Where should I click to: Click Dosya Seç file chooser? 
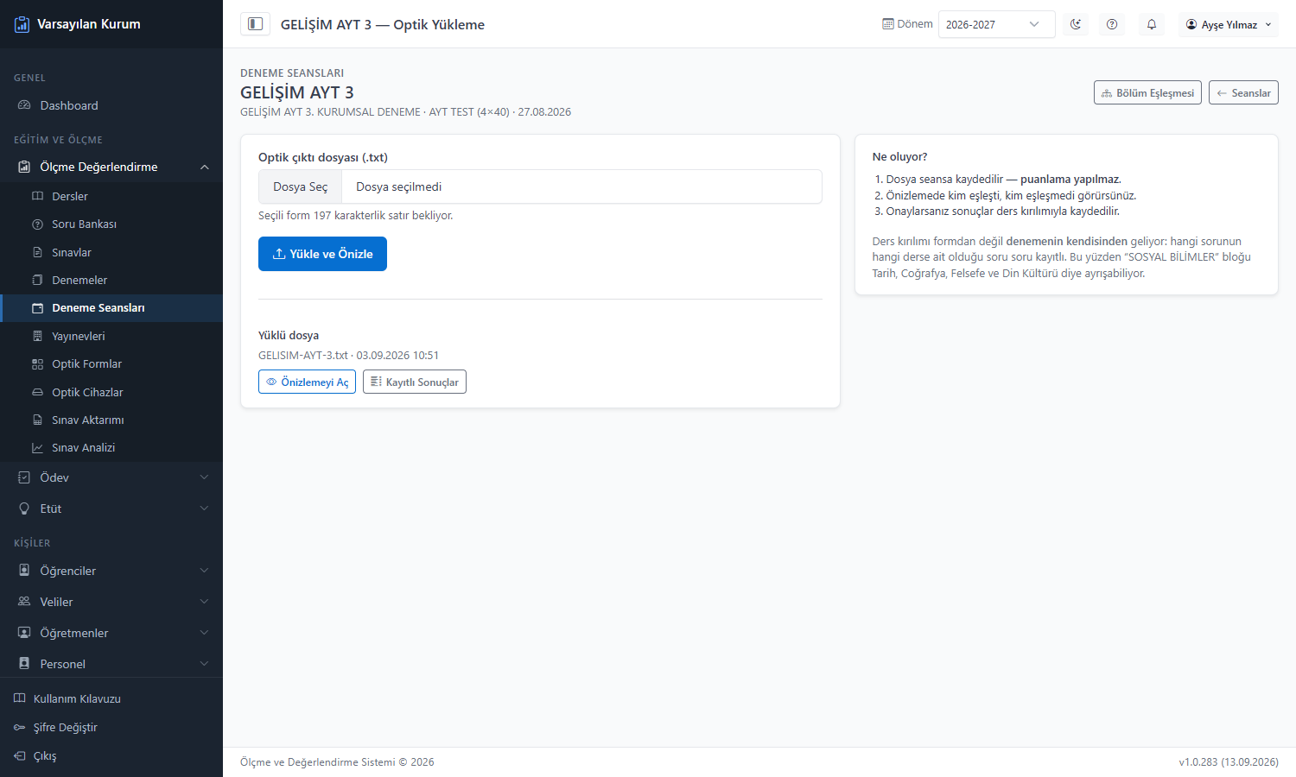point(301,186)
